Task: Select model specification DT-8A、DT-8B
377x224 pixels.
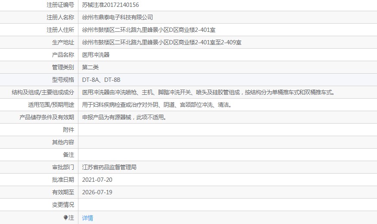Action: [101, 80]
